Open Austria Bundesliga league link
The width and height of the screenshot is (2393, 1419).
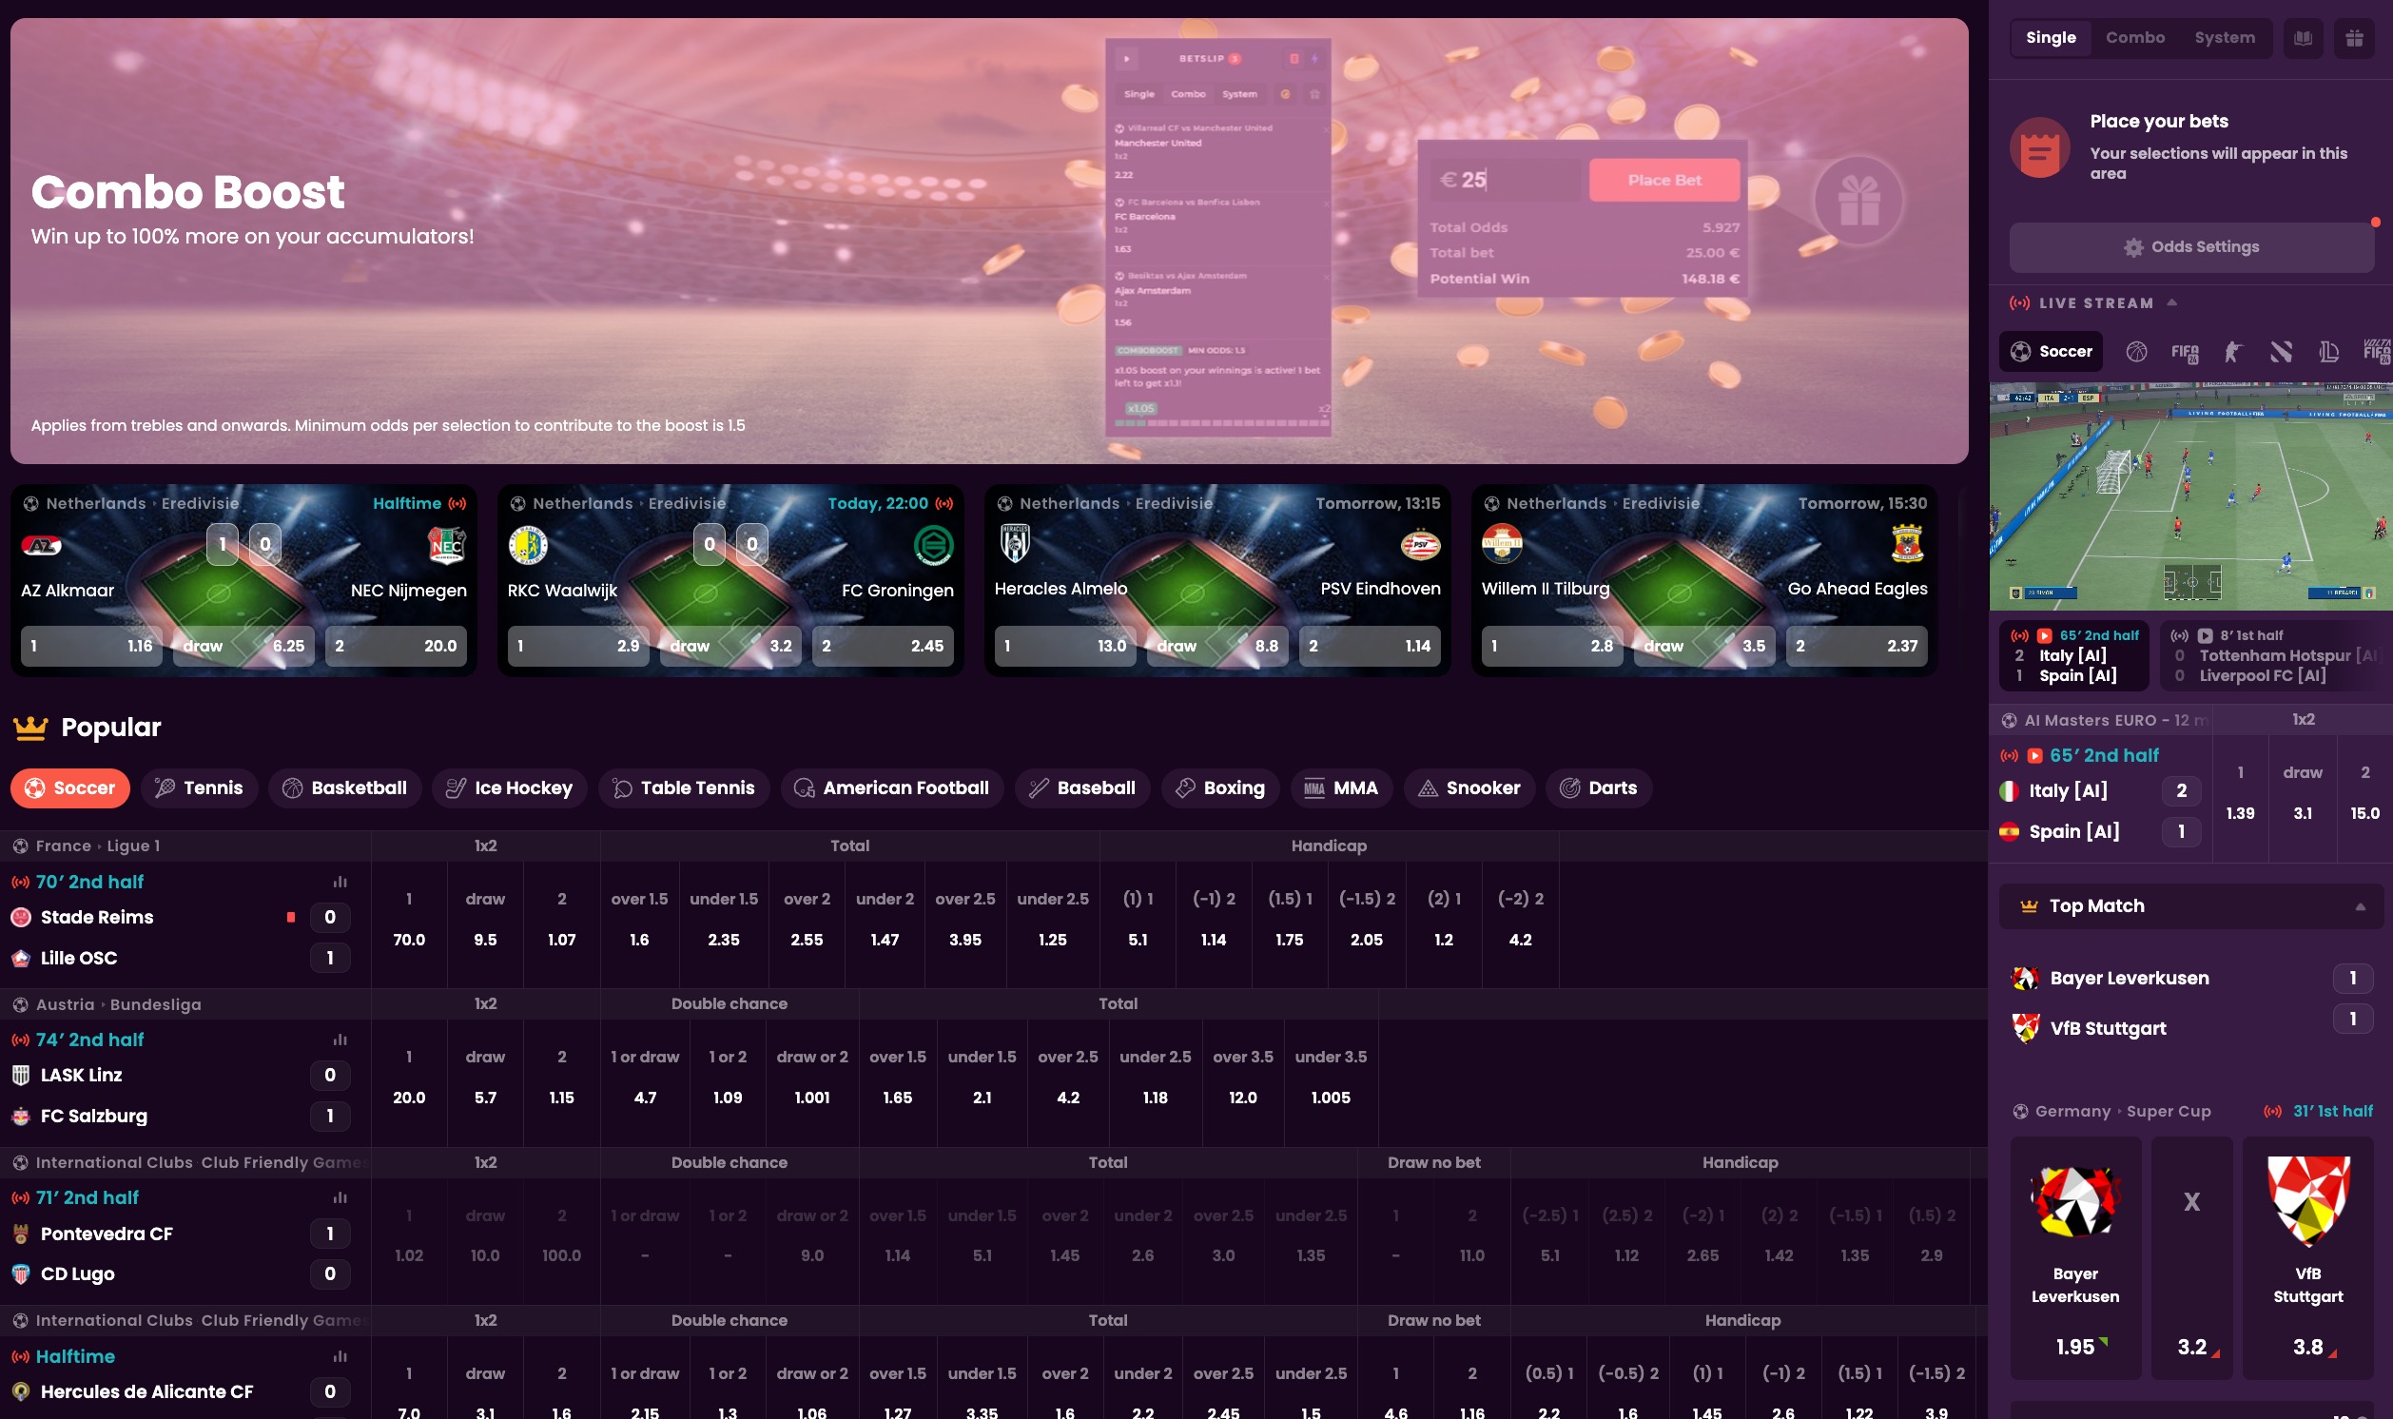[x=118, y=1005]
